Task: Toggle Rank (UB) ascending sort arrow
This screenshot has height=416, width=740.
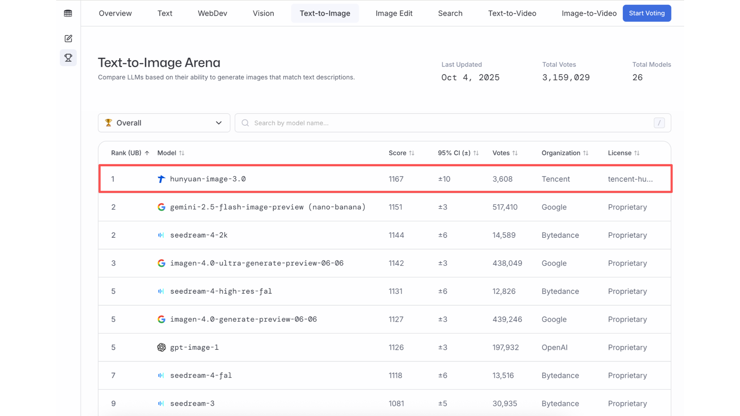Action: tap(147, 153)
